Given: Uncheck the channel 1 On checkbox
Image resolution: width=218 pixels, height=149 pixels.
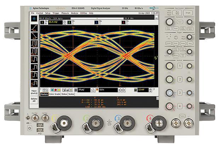Looking at the screenshot, I should 46,24.
